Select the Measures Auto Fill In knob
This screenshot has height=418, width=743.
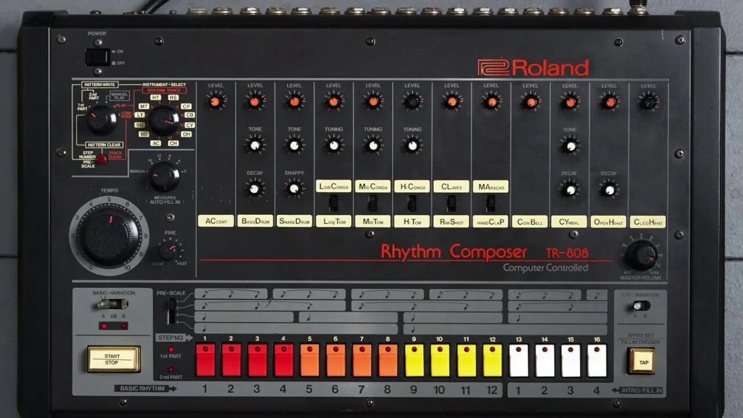[164, 176]
